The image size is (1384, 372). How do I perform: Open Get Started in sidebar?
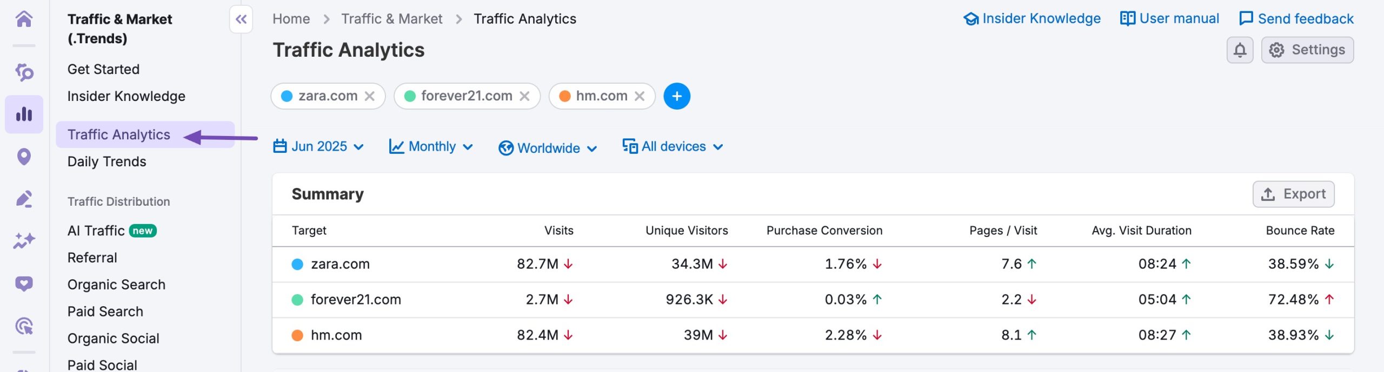point(103,69)
